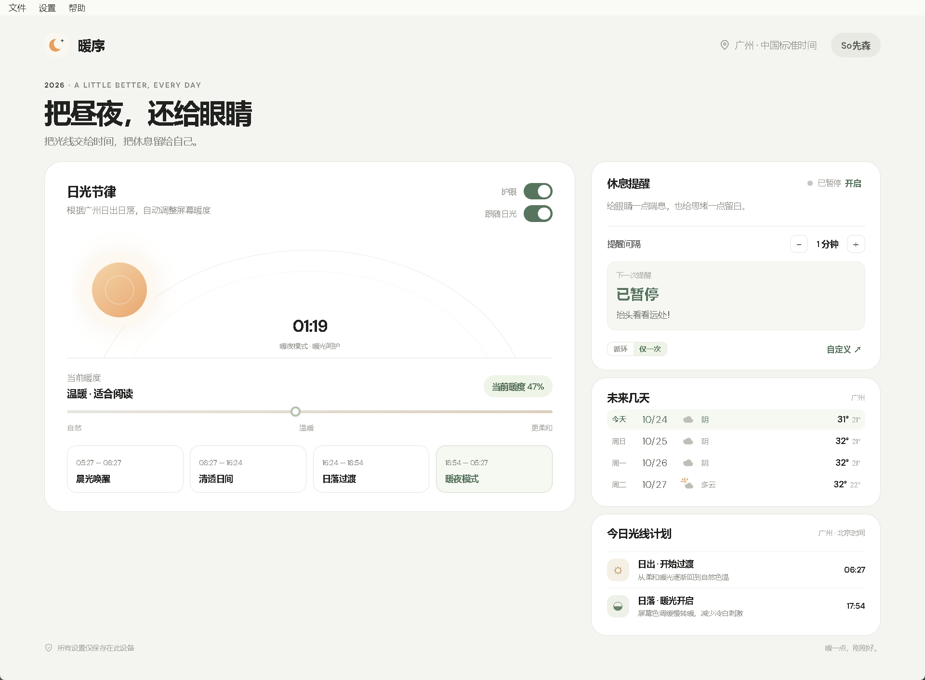Select the 仅一次 repeat option
Viewport: 925px width, 680px height.
pos(650,349)
